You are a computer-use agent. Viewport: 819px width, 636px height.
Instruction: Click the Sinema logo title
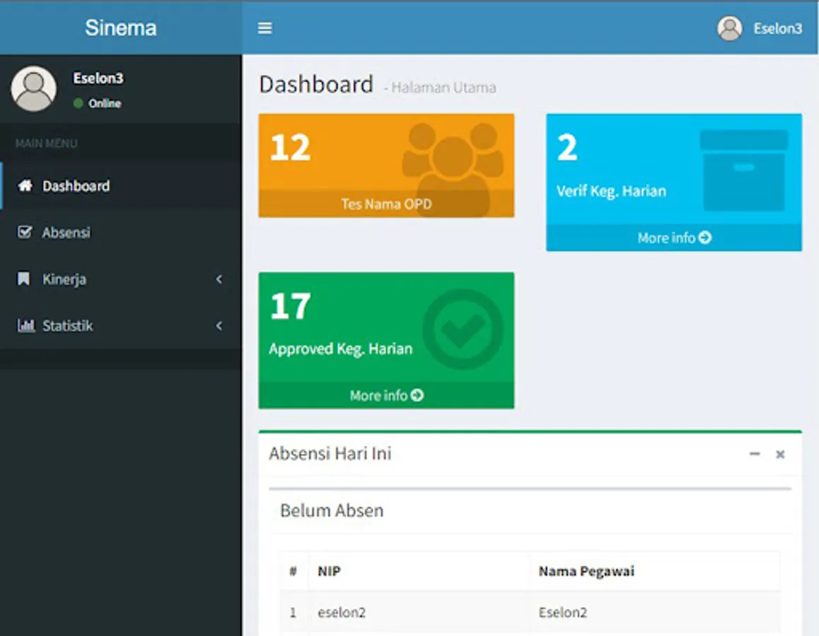[121, 28]
